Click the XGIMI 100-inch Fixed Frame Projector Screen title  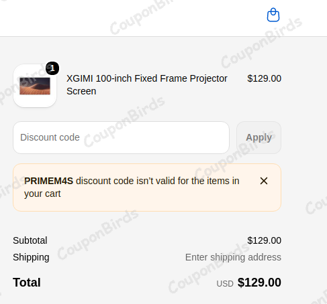tap(147, 85)
